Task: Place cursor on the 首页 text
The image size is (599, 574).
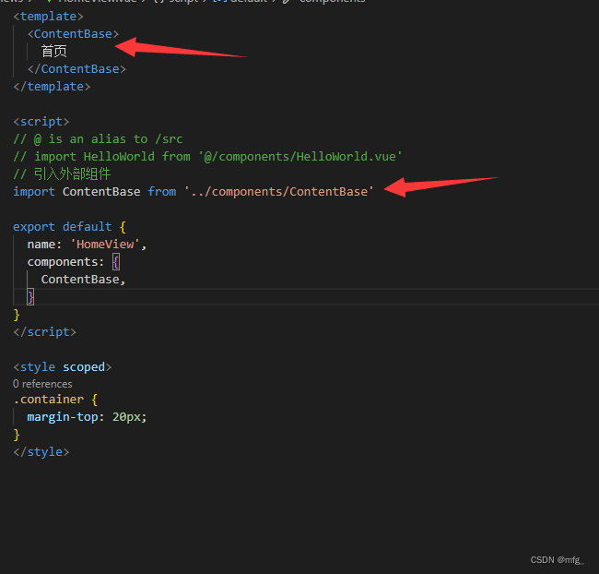Action: coord(53,52)
